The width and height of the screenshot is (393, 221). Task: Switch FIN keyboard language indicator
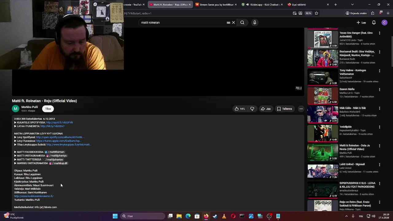click(x=361, y=216)
